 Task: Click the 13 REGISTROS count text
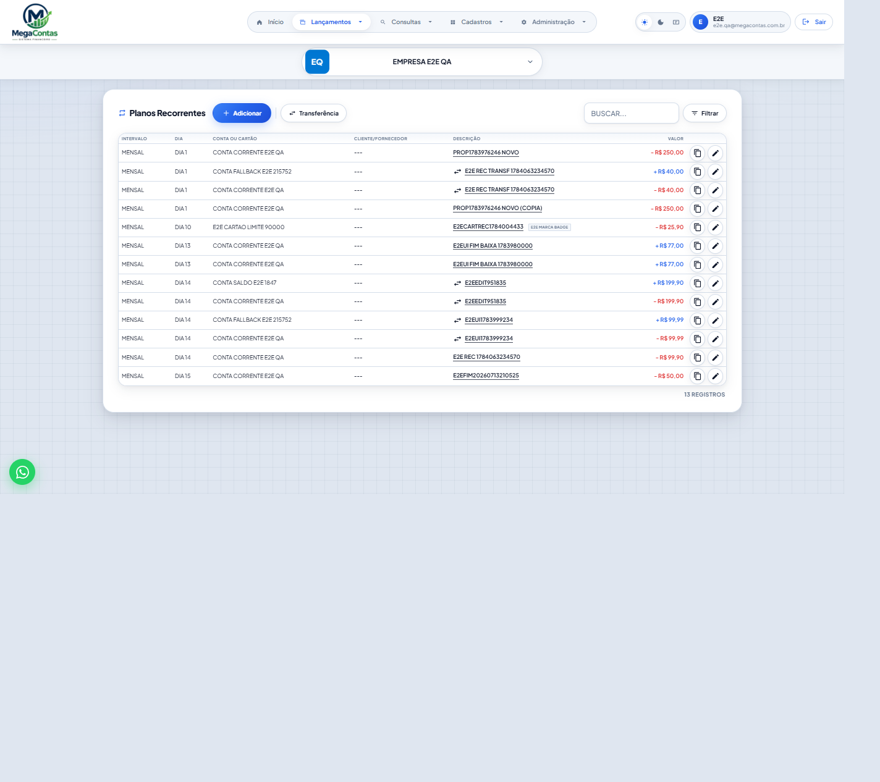tap(704, 394)
